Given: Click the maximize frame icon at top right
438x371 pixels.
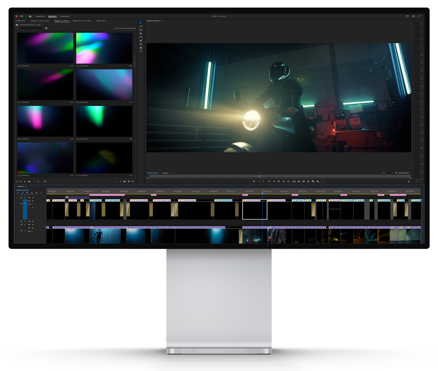Looking at the screenshot, I should coord(419,16).
